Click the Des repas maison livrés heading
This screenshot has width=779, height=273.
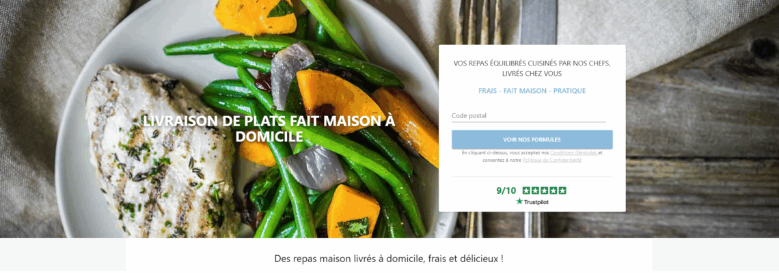(389, 259)
